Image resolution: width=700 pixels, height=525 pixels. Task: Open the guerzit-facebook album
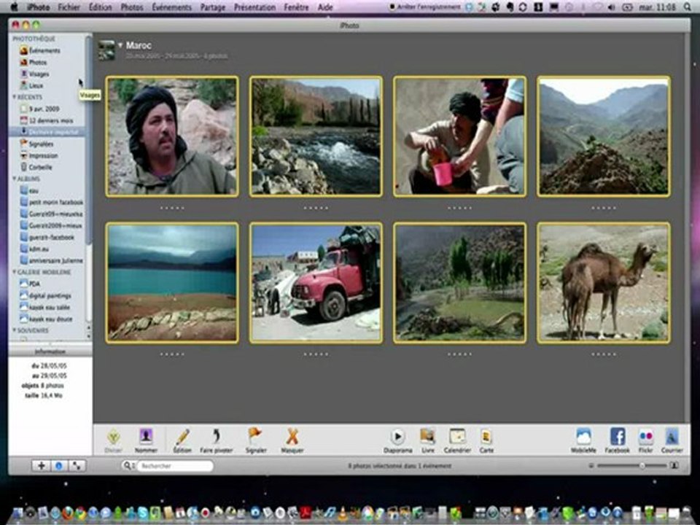51,237
